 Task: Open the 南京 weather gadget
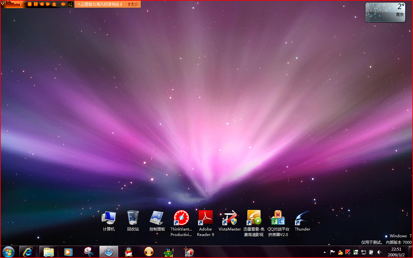[x=385, y=12]
